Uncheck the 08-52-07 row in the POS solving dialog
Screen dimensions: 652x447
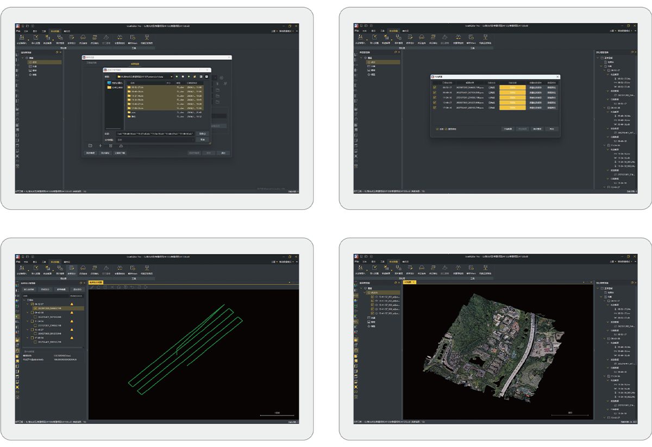click(x=434, y=87)
